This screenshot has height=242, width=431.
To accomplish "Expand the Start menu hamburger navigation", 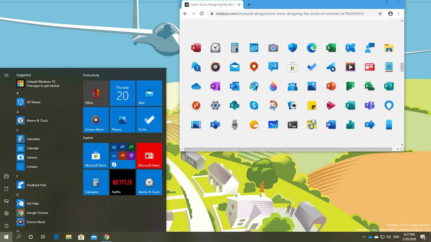I will click(x=6, y=75).
